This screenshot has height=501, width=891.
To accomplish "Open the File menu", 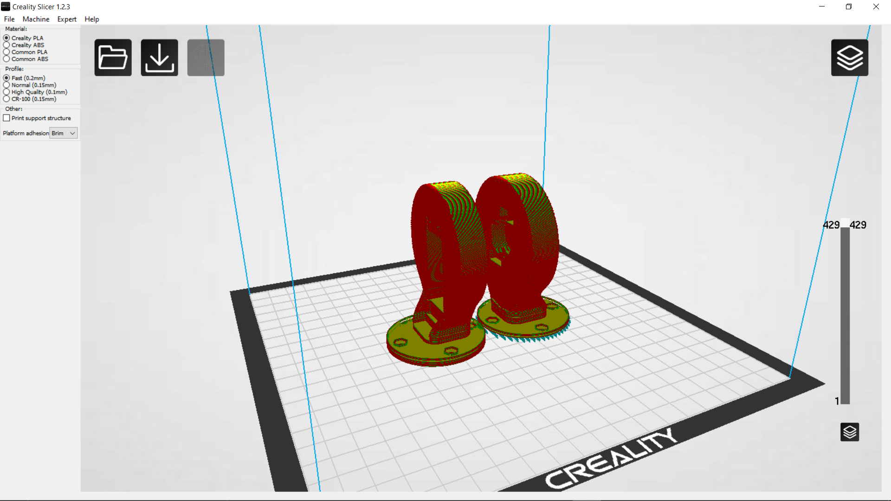I will pyautogui.click(x=9, y=19).
